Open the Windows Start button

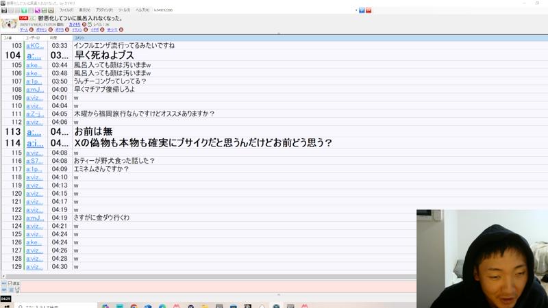coord(6,306)
